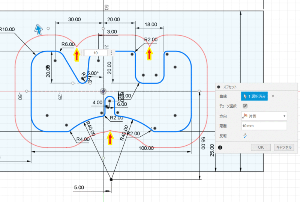Click the on-canvas offset value box showing 10
Viewport: 300px width, 202px height.
[96, 53]
